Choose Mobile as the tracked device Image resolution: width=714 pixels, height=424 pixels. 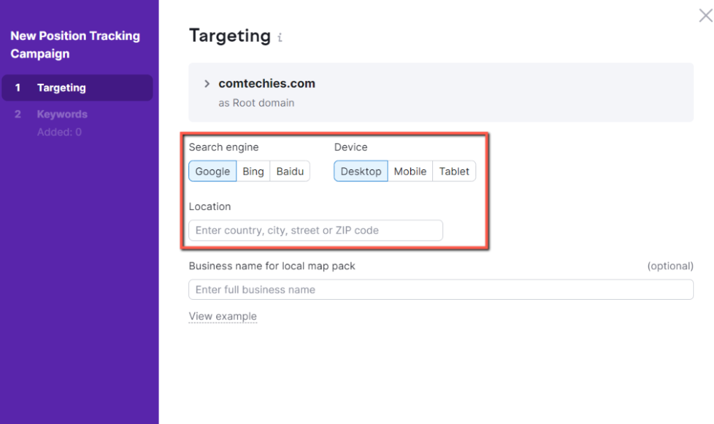click(x=410, y=171)
